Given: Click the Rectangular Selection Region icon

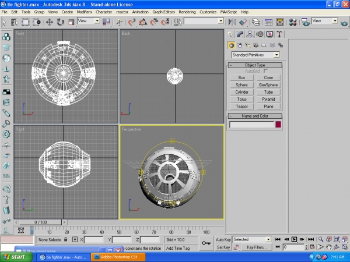Looking at the screenshot, I should point(26,22).
